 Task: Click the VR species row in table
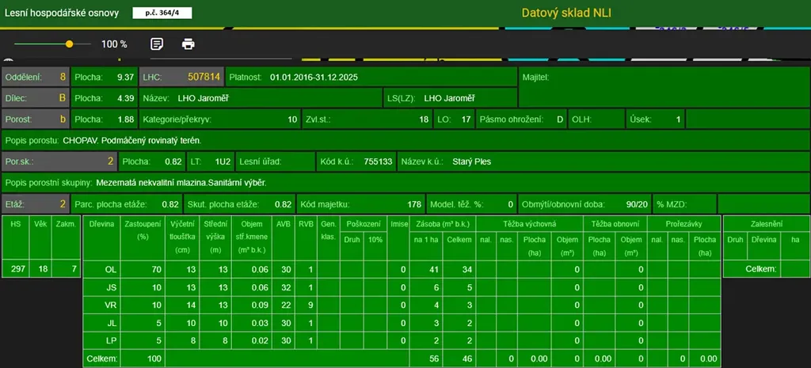[111, 305]
